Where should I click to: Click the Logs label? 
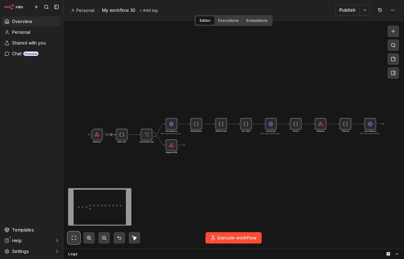coord(73,254)
